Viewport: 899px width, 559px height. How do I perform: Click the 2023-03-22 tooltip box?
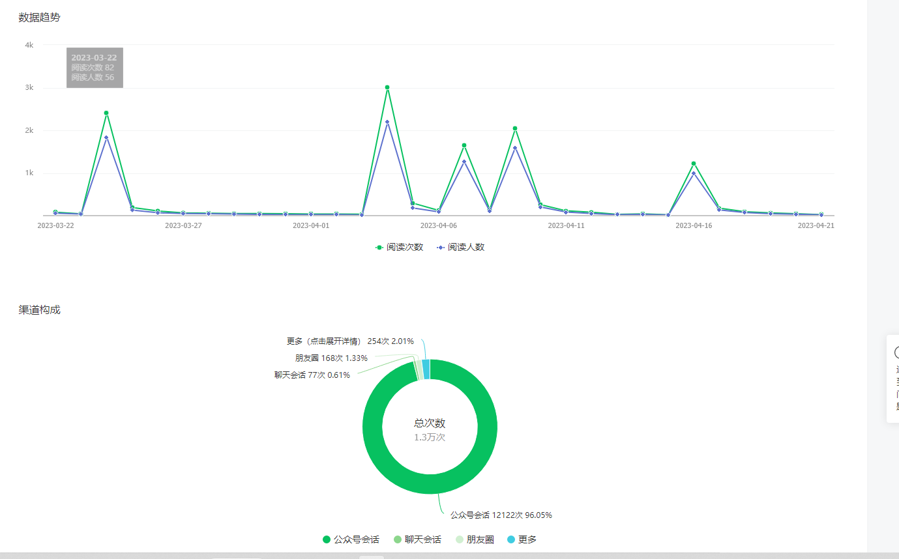click(x=95, y=68)
